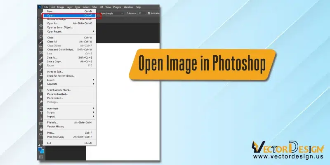This screenshot has width=330, height=165.
Task: Choose Save As... menu entry
Action: (x=70, y=57)
